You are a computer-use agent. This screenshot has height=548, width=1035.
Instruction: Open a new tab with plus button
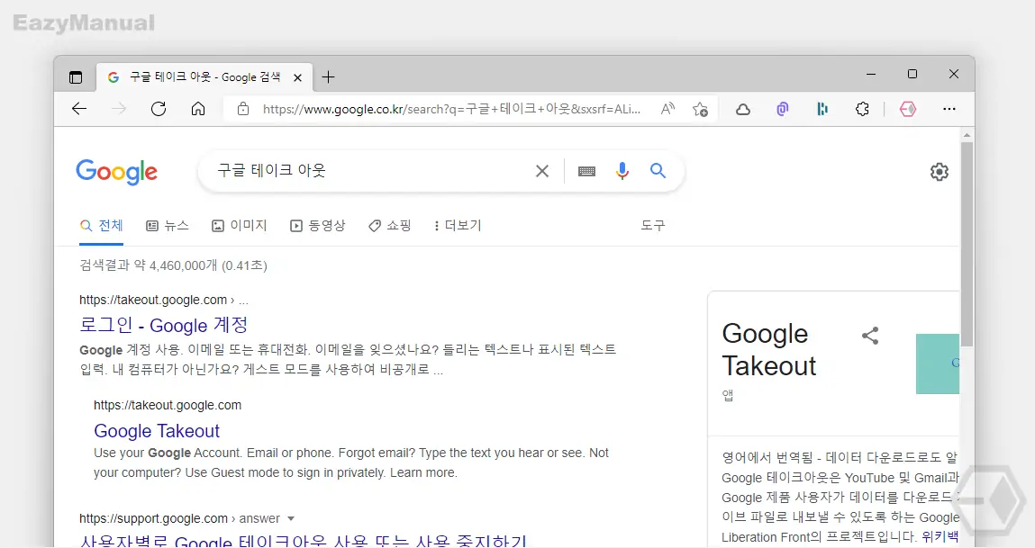coord(328,77)
